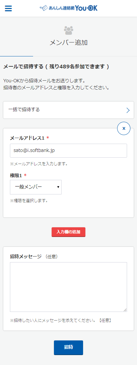The height and width of the screenshot is (365, 137).
Task: Click the 入力欄の追加 red button
Action: click(68, 232)
